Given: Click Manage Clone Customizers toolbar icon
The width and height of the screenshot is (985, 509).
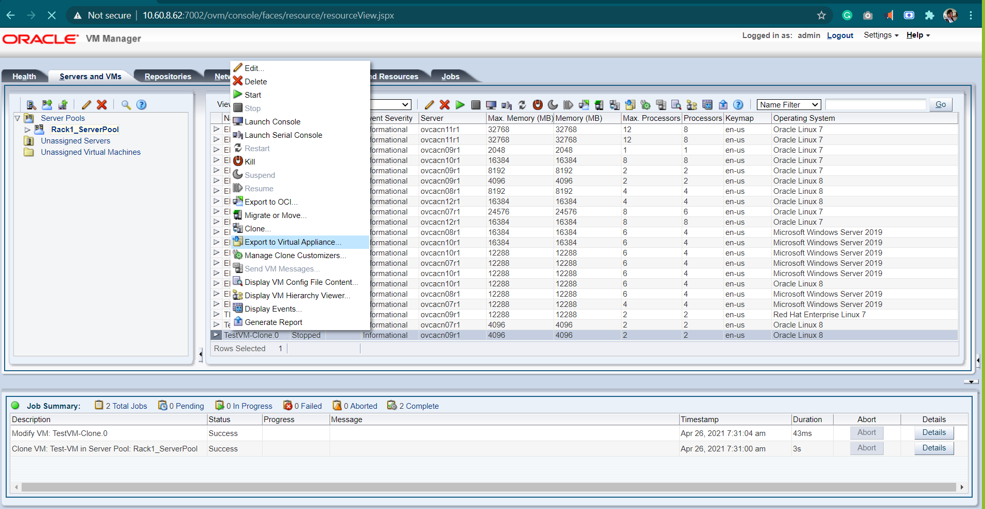Looking at the screenshot, I should coord(646,105).
